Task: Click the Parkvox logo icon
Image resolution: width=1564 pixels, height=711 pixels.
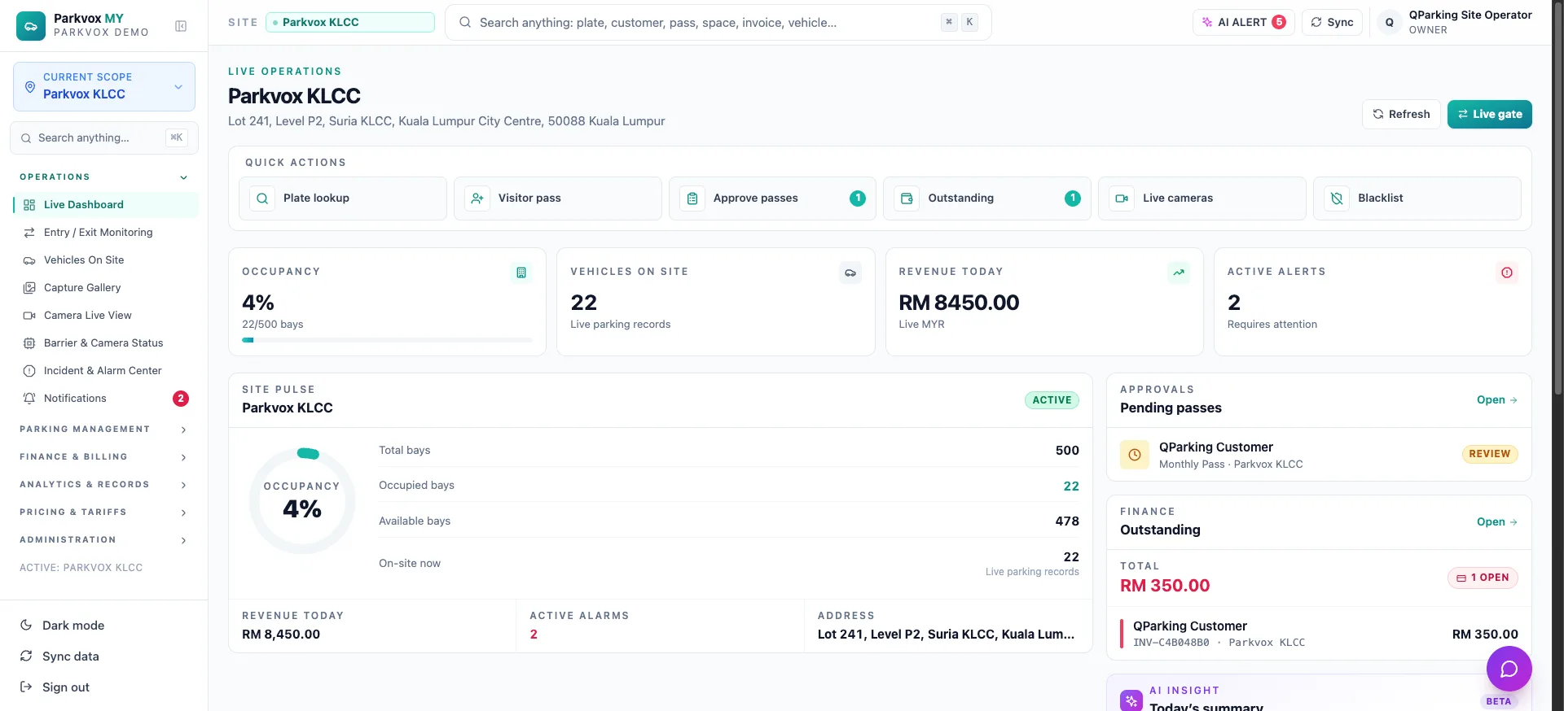Action: pos(31,26)
